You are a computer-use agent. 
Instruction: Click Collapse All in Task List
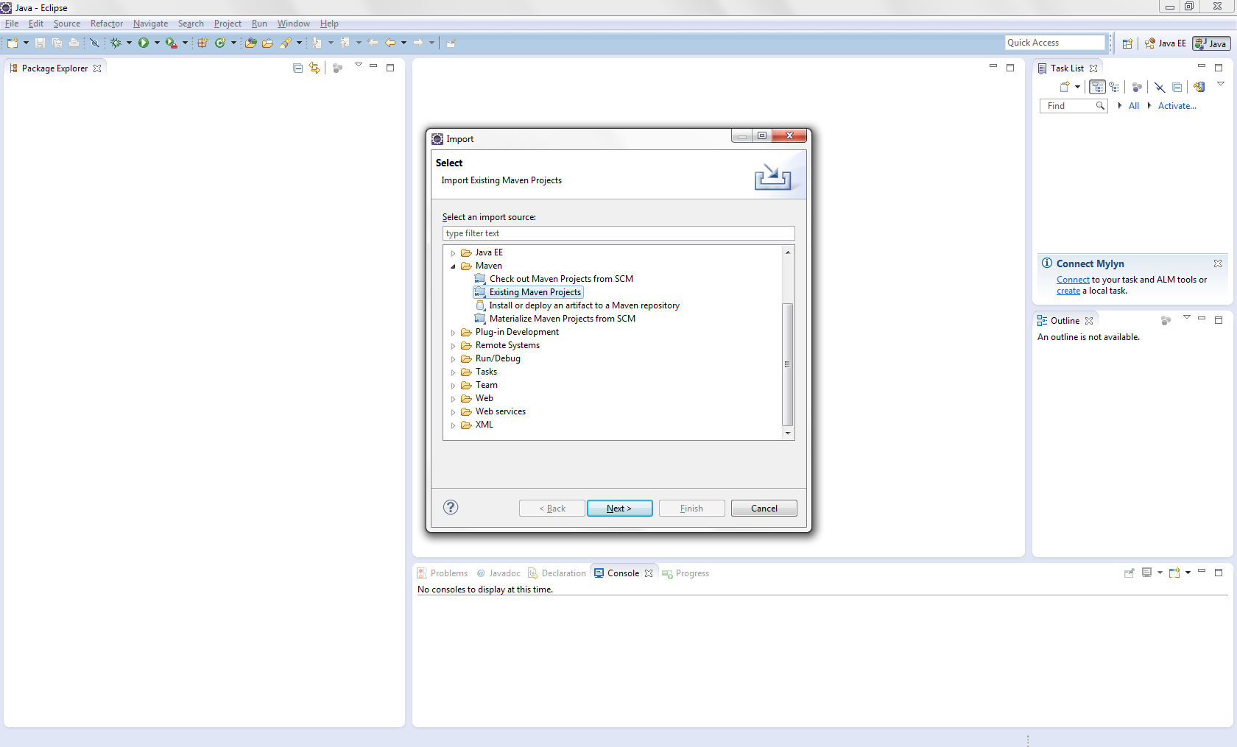[x=1177, y=87]
